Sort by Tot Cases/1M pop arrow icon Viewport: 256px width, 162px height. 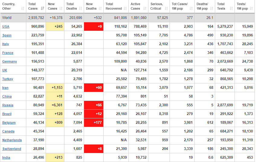tap(191, 9)
